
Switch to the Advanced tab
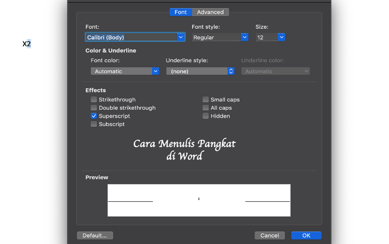coord(210,12)
